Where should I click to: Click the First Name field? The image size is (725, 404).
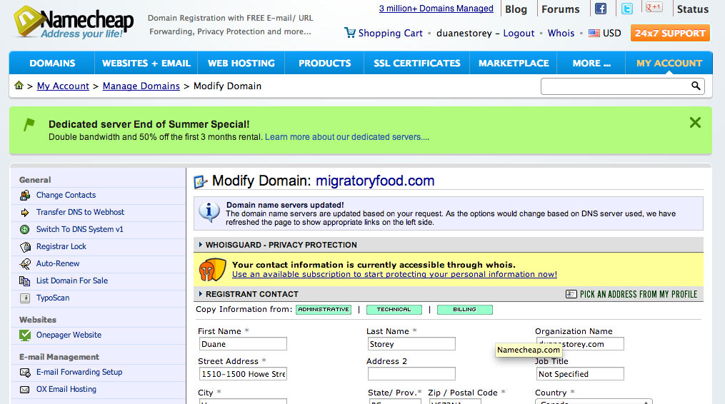click(x=243, y=344)
